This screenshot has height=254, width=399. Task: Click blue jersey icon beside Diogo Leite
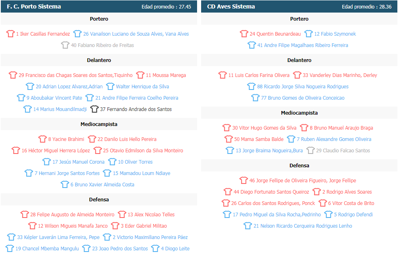click(x=155, y=248)
